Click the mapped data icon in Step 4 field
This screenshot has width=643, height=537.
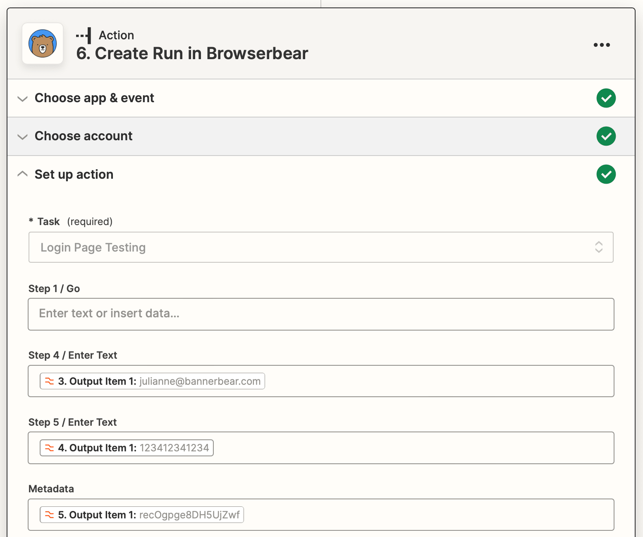[x=48, y=381]
